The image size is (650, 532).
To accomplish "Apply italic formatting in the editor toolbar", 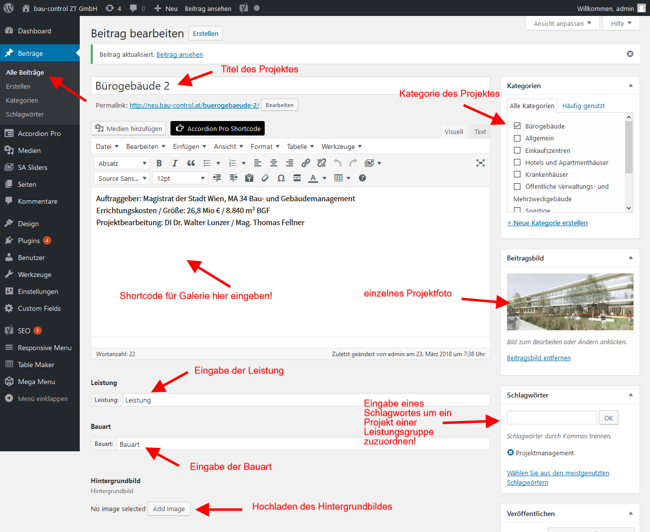I will [x=175, y=163].
